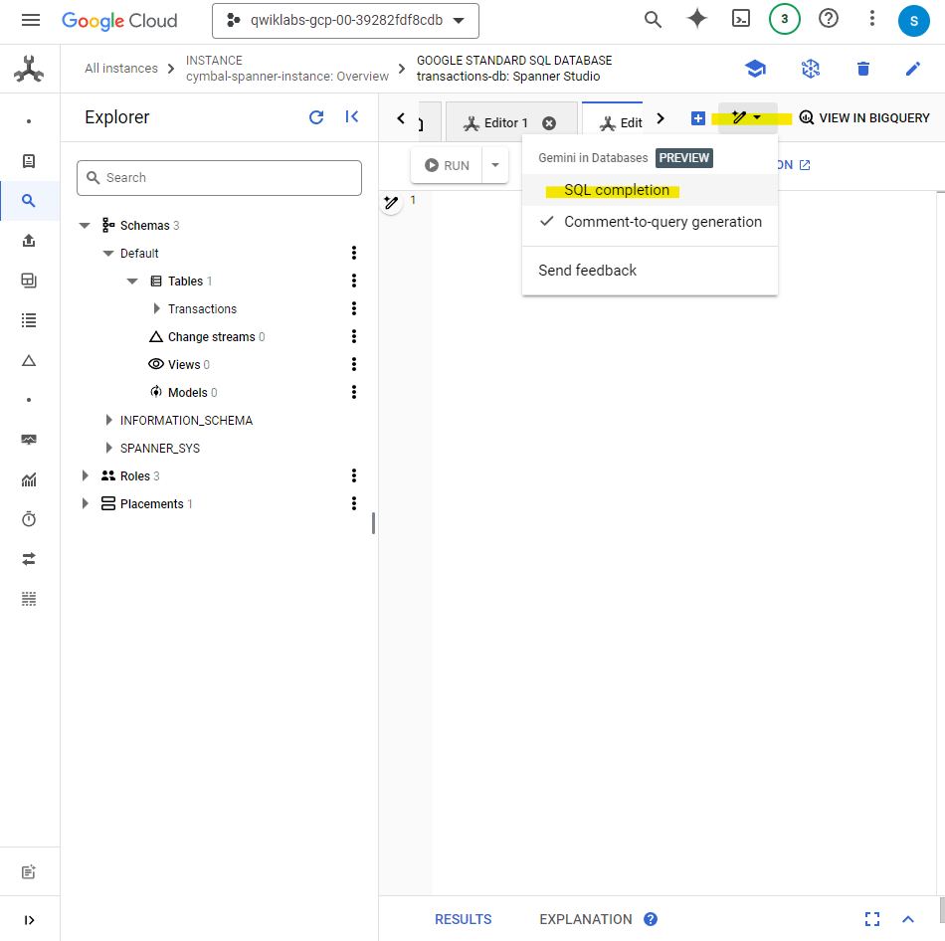This screenshot has width=945, height=941.
Task: Open the help question mark menu
Action: 828,19
